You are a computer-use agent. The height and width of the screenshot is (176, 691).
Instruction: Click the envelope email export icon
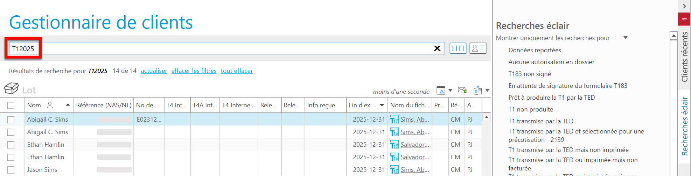pyautogui.click(x=462, y=90)
